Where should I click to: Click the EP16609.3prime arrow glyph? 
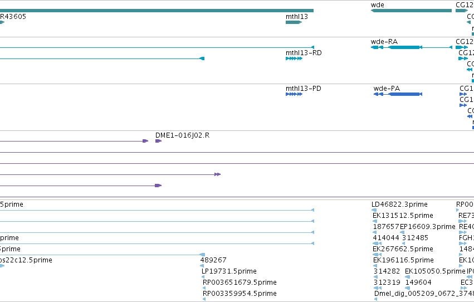[402, 232]
